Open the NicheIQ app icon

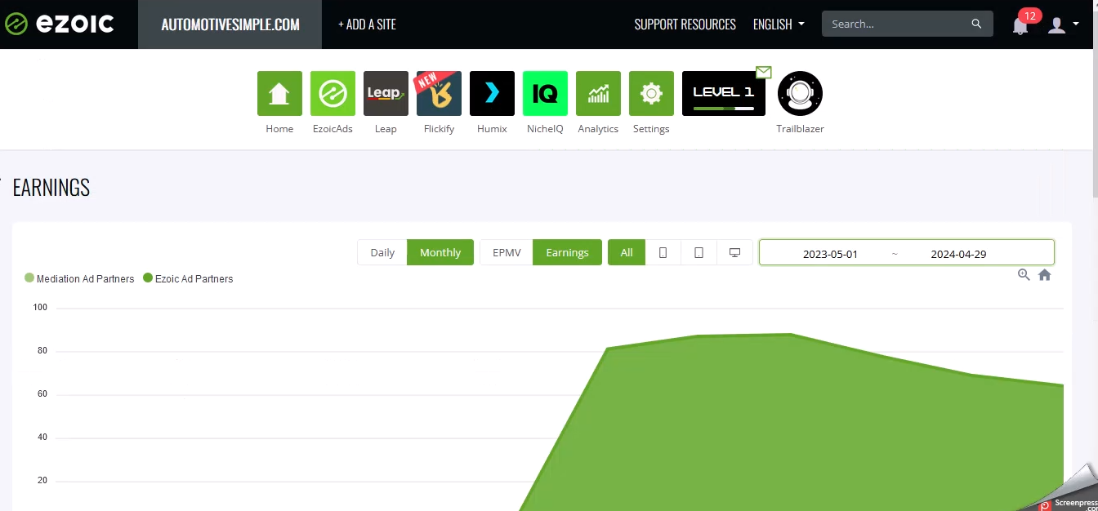pos(545,93)
